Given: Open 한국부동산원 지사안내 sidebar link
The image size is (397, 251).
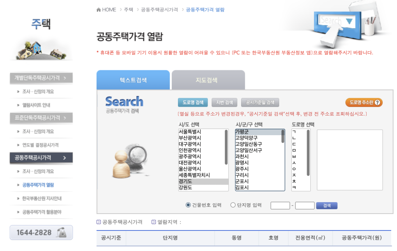Looking at the screenshot, I should coord(42,199).
